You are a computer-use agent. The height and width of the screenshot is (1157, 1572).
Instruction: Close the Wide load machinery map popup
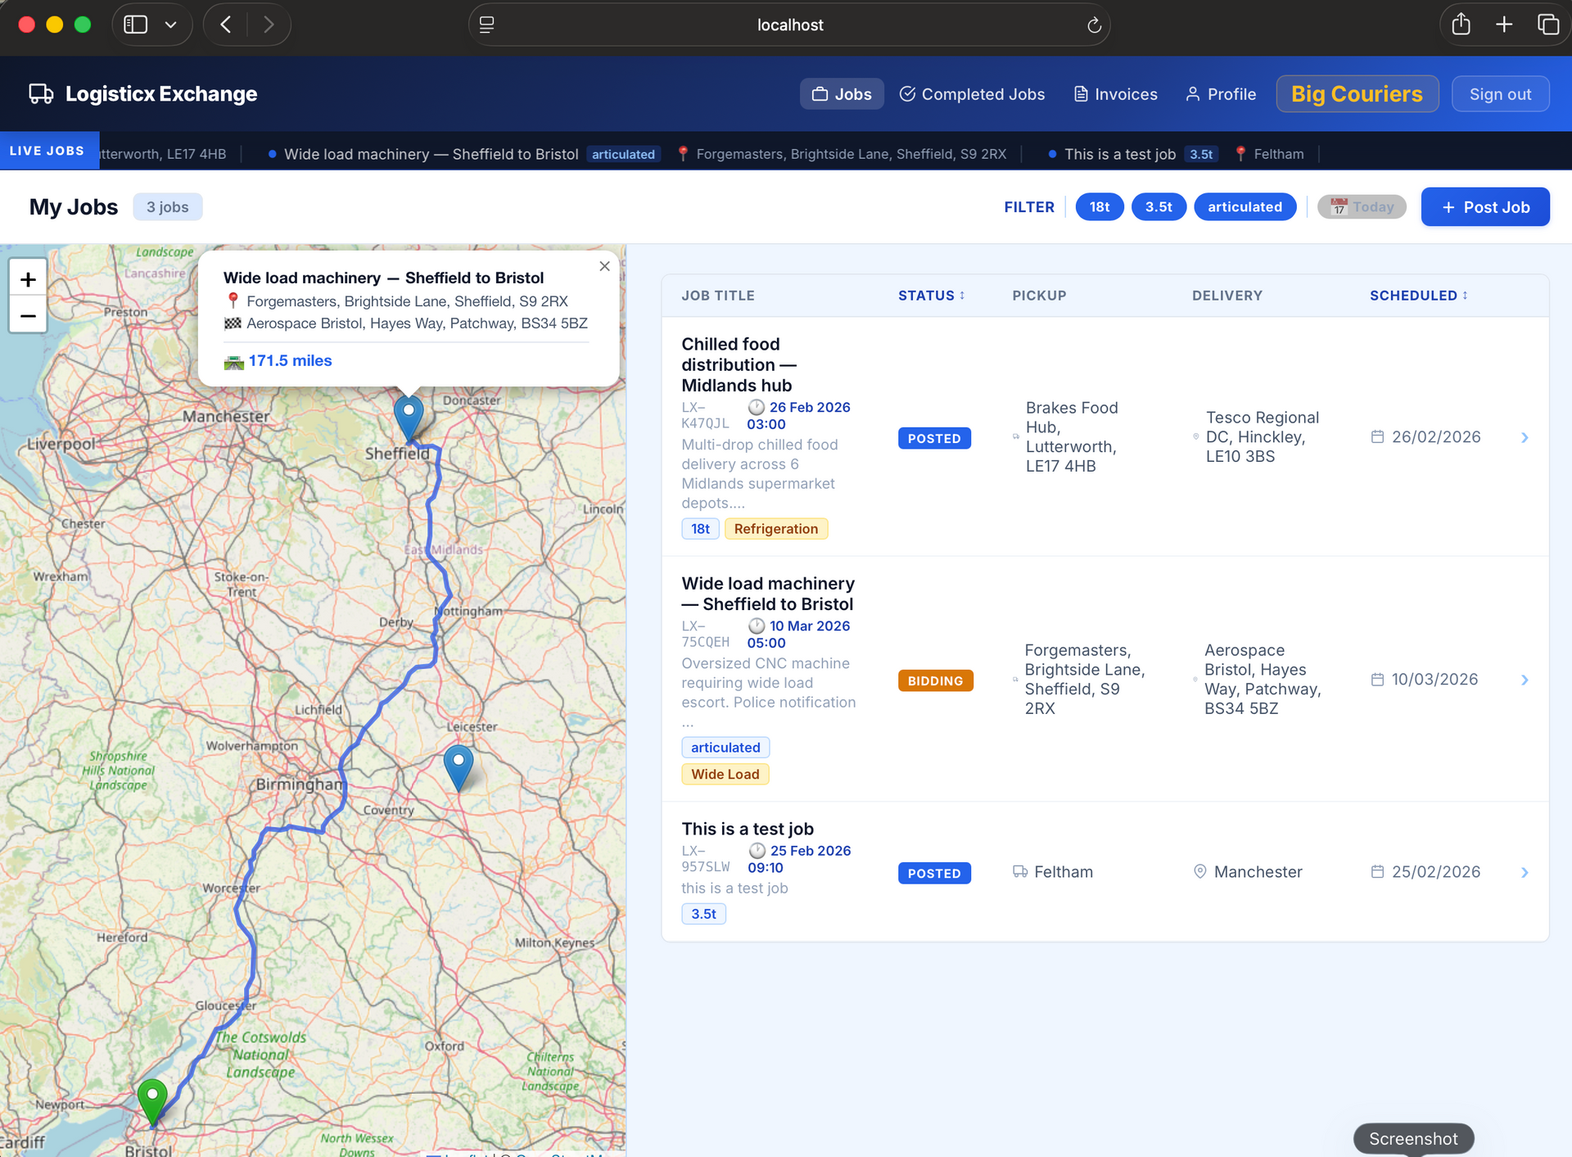[604, 266]
